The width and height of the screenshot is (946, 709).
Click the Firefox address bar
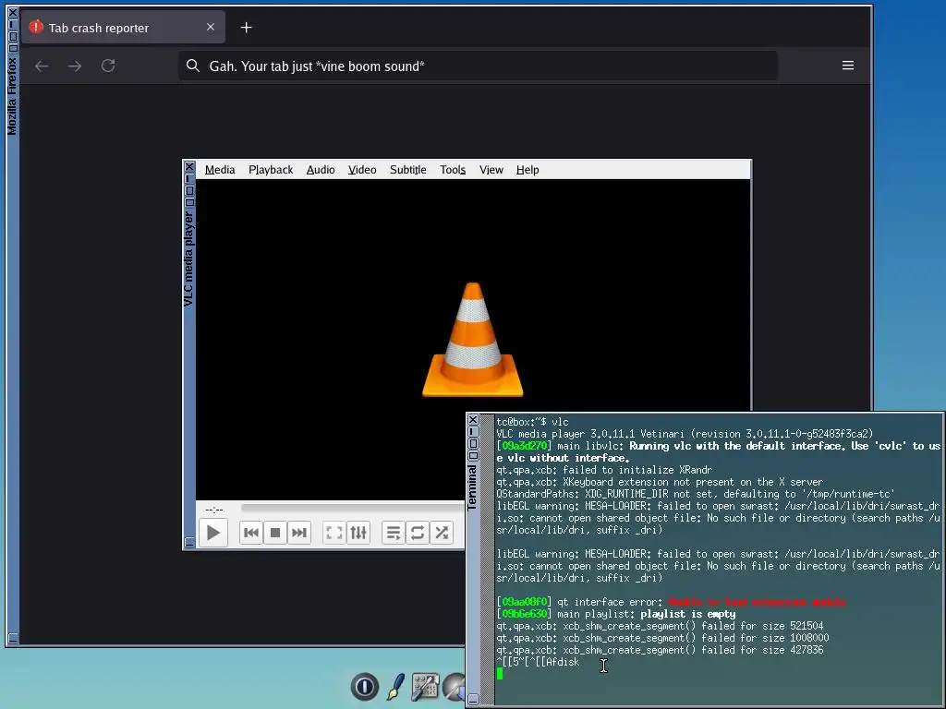coord(478,66)
